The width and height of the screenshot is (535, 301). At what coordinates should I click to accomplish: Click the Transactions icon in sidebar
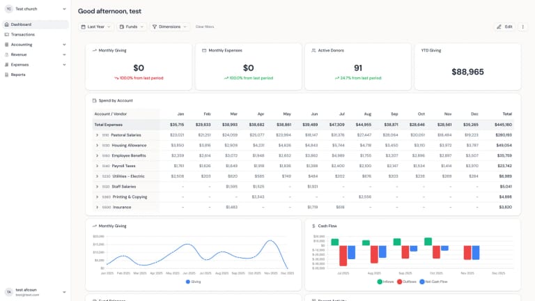pyautogui.click(x=6, y=34)
